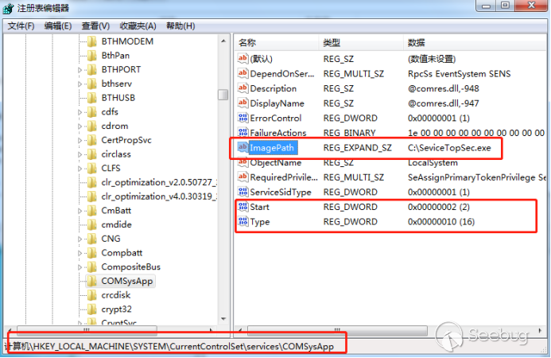
Task: Sort values by the 名称 column header
Action: [x=277, y=43]
